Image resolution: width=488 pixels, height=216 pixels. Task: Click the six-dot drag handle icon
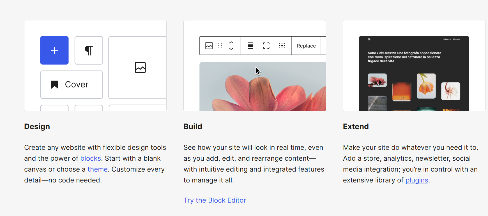220,46
